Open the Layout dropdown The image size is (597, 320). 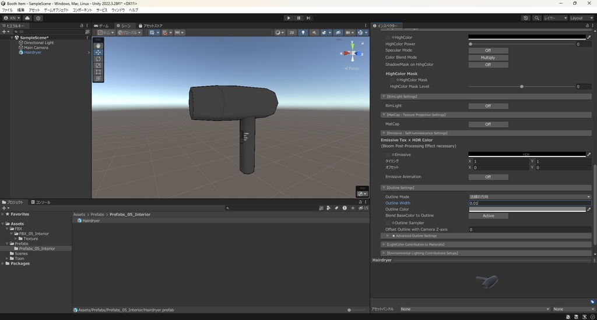(x=581, y=18)
